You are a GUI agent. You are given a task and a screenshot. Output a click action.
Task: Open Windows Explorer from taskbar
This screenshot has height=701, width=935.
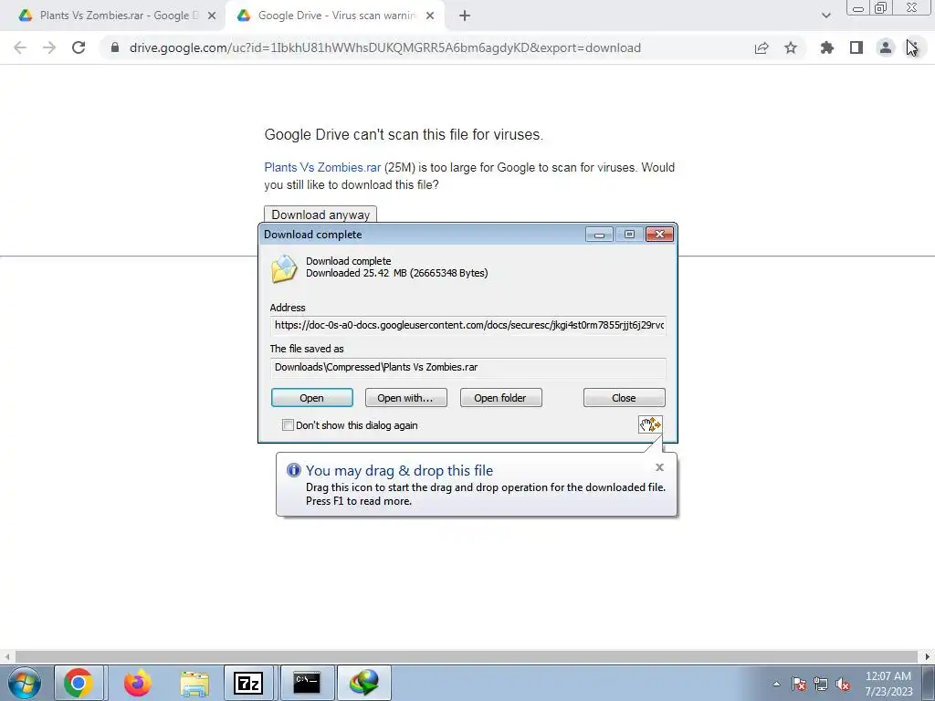(x=194, y=683)
